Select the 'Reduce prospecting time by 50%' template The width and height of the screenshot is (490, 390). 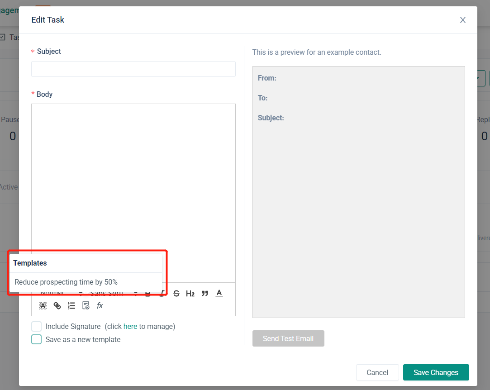66,282
